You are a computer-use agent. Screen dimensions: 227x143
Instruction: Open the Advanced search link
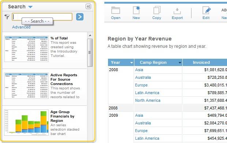click(21, 27)
